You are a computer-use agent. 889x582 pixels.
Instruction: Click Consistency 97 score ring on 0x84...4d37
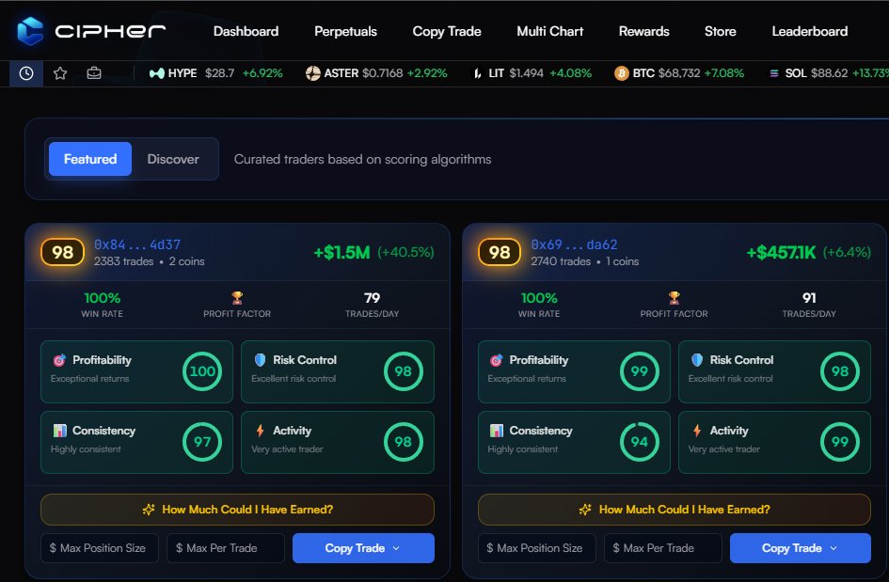click(202, 442)
